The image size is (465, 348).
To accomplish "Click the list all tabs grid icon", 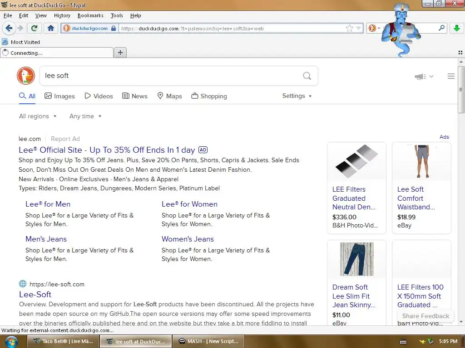I will pos(460,53).
